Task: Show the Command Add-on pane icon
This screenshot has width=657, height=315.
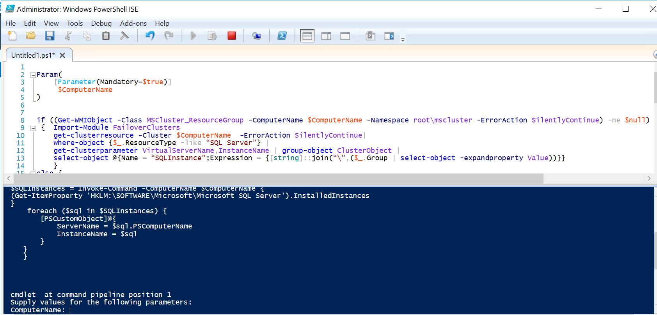Action: click(389, 36)
